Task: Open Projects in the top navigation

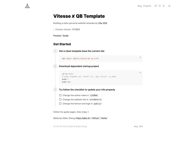Action: pyautogui.click(x=147, y=6)
